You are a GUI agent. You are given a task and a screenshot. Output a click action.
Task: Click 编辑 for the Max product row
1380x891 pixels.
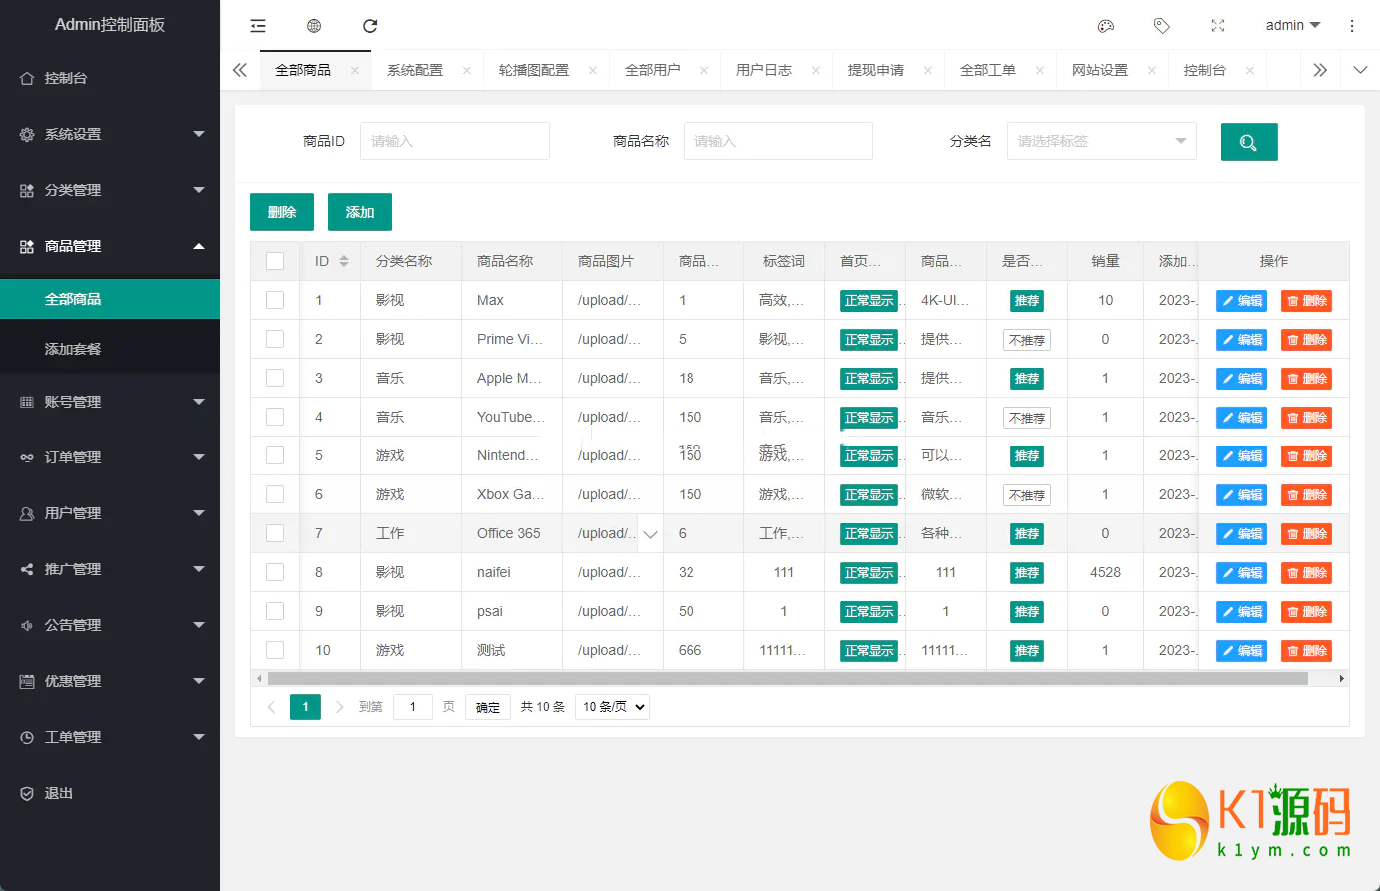pos(1241,301)
